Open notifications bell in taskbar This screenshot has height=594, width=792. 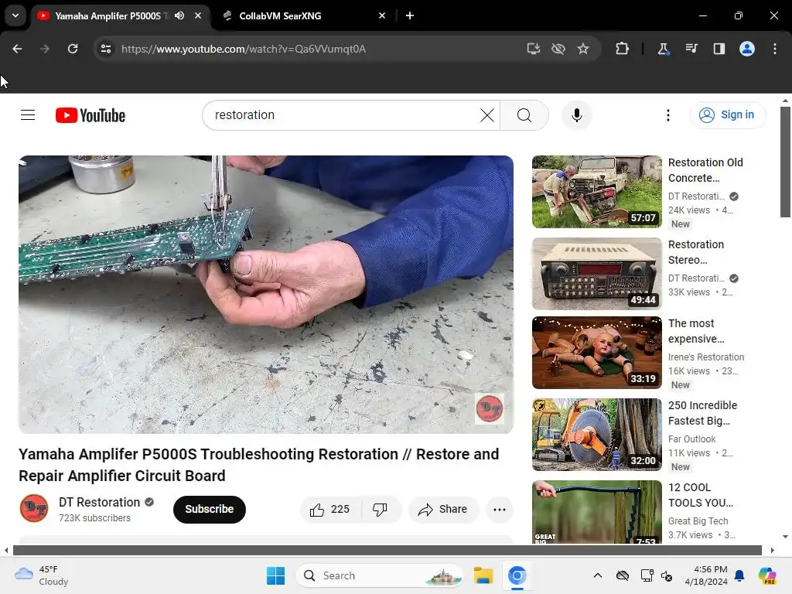tap(739, 575)
